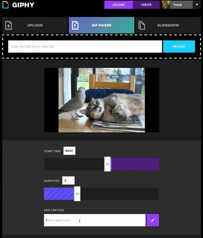This screenshot has width=203, height=238.
Task: Click the purple portion of start time bar
Action: coord(135,164)
